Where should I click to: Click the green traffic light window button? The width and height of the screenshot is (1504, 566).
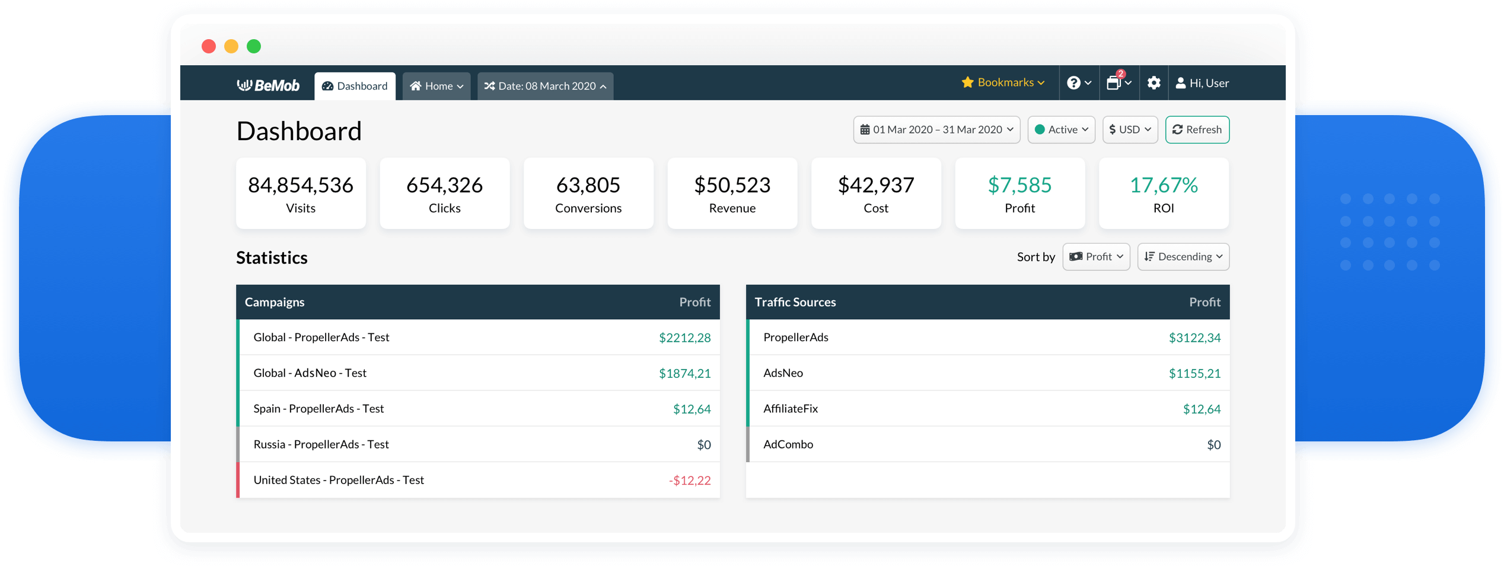(254, 46)
